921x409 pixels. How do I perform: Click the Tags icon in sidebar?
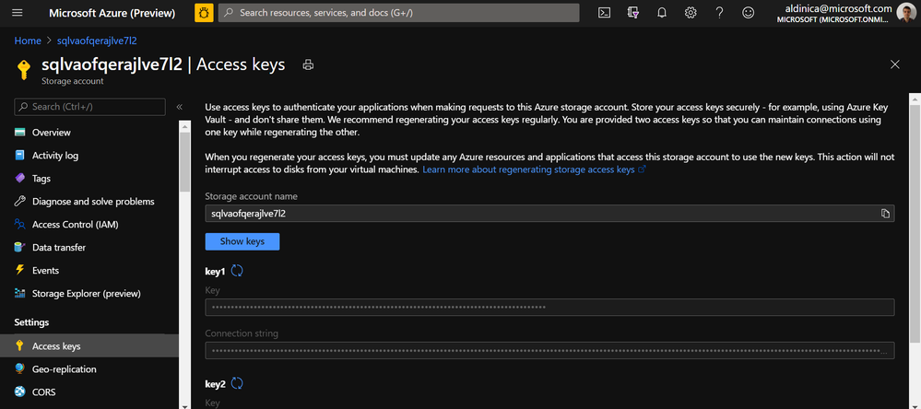20,179
